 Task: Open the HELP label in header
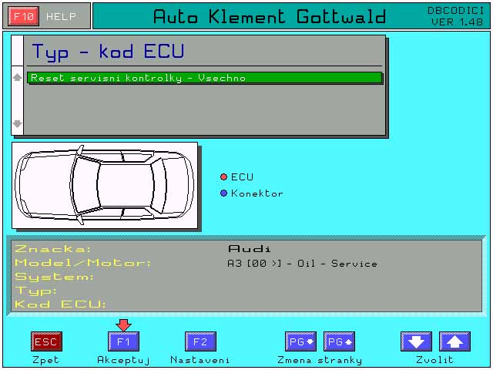(x=62, y=15)
